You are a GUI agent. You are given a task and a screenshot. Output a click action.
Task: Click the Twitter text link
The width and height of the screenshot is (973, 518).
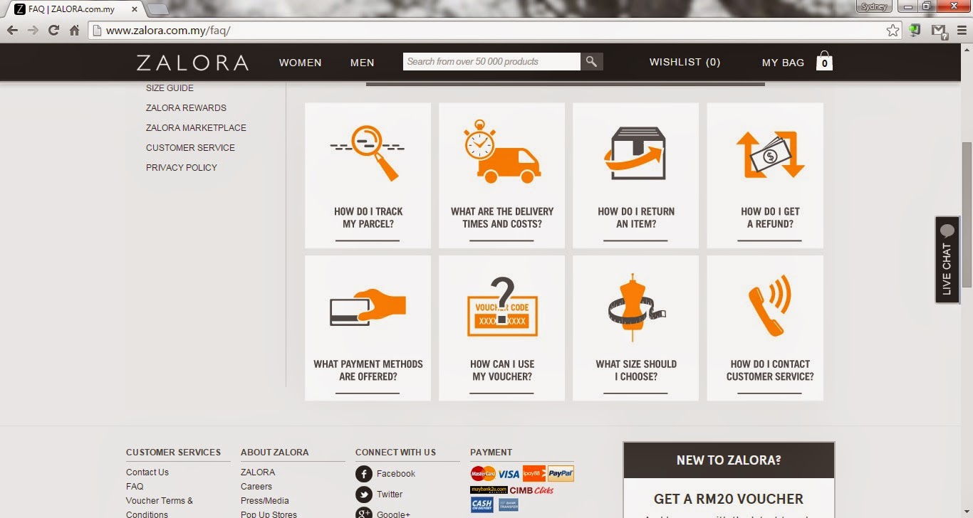[390, 495]
